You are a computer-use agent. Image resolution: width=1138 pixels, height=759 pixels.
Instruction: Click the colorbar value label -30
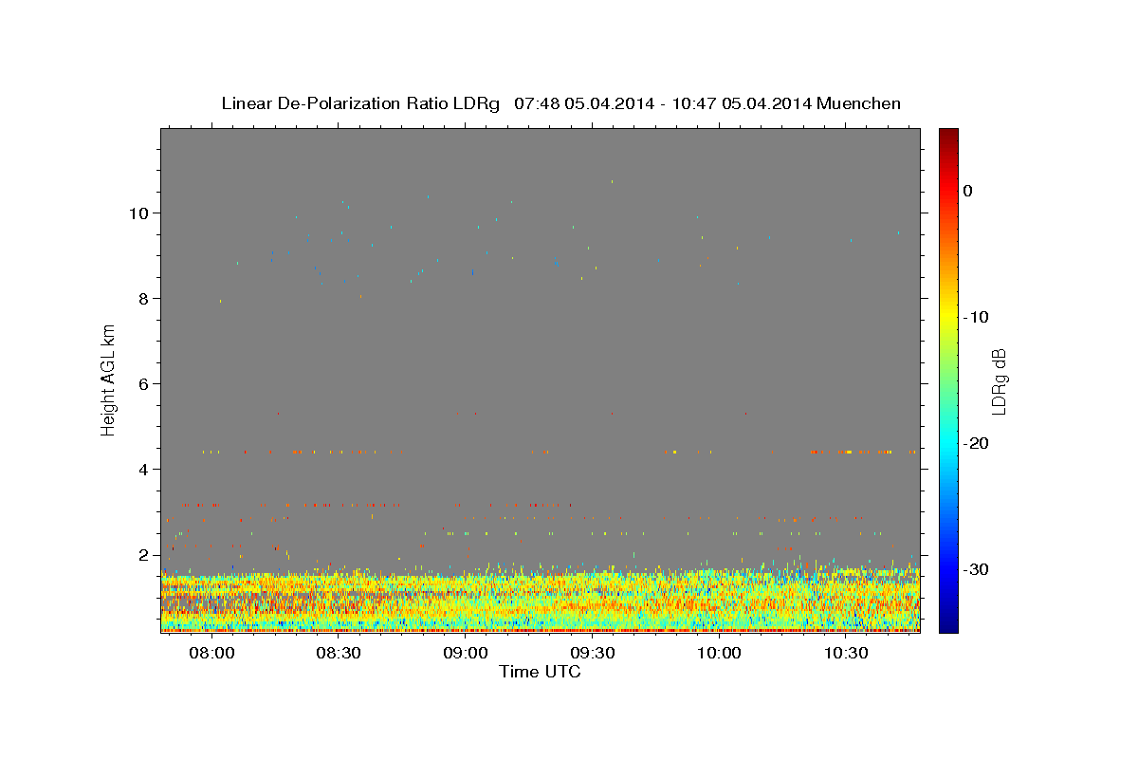pos(977,569)
